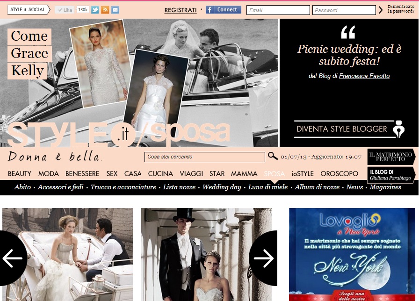419x301 pixels.
Task: Click Facebook Connect button
Action: 224,10
